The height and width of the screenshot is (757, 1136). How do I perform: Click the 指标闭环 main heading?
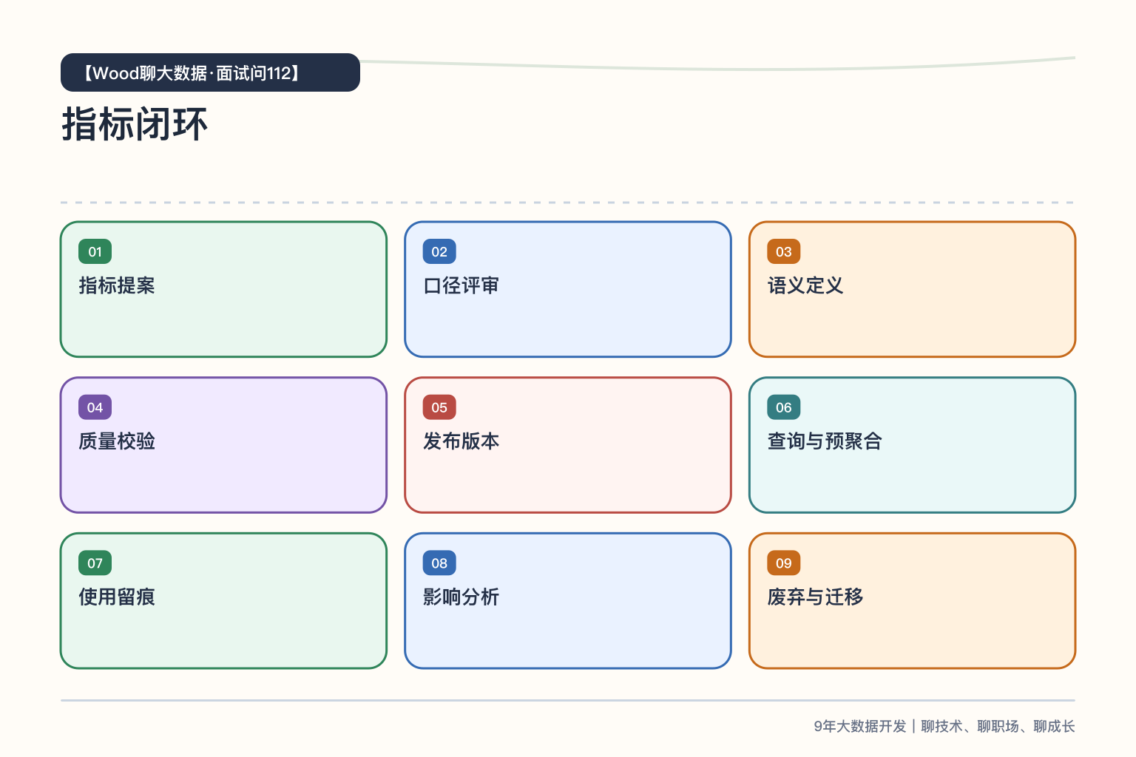click(135, 124)
